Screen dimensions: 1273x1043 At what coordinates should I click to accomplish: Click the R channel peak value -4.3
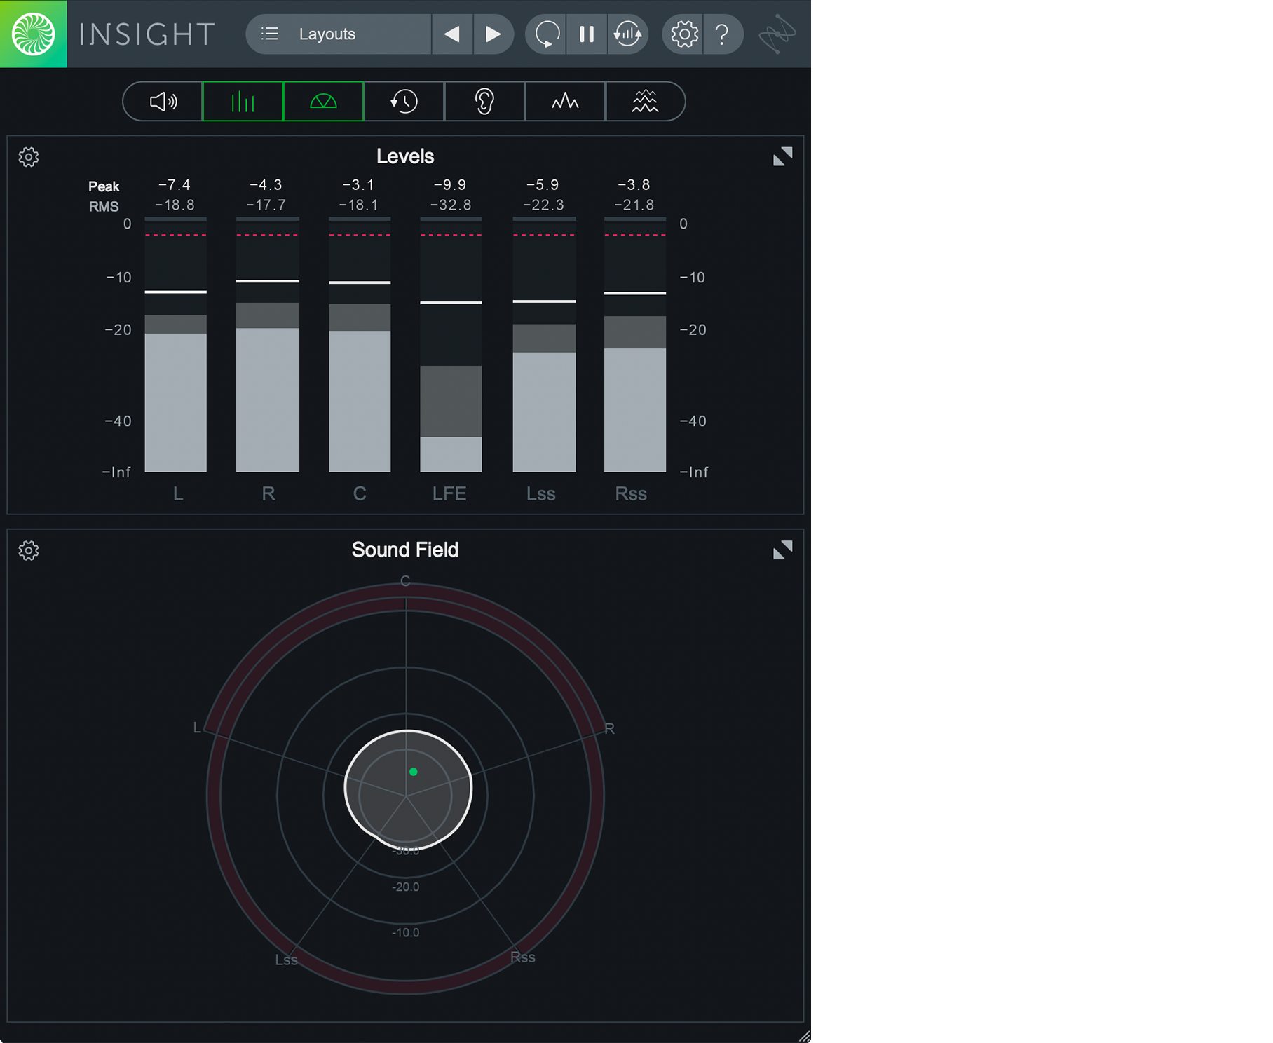[x=266, y=184]
